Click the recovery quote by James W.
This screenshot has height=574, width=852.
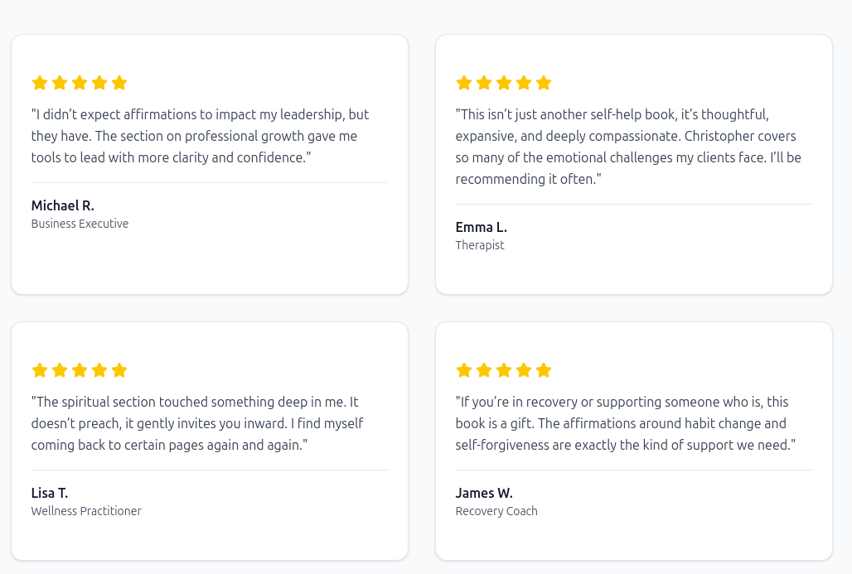pyautogui.click(x=626, y=423)
